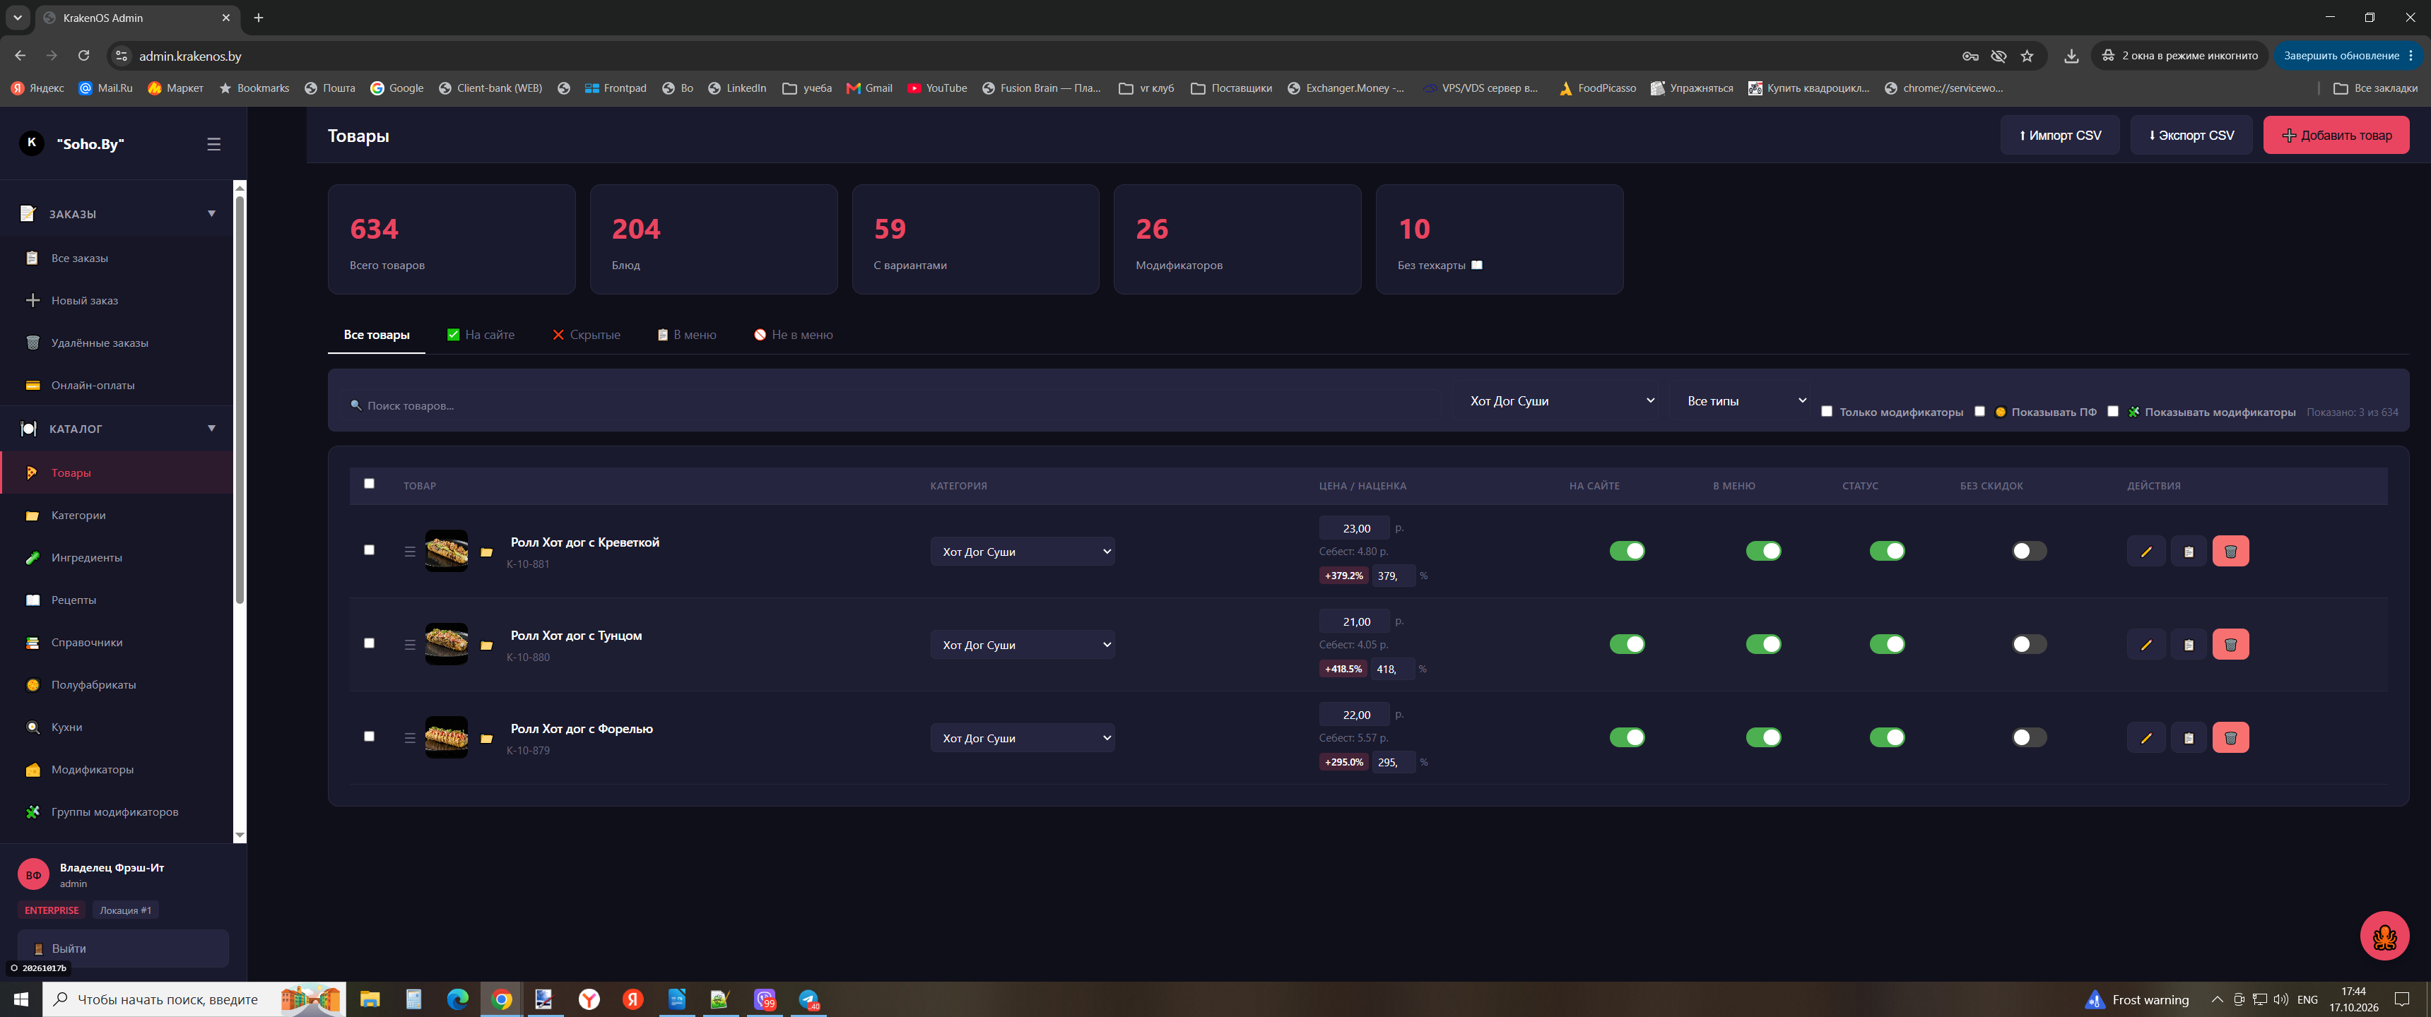Select the row checkbox for Ролл Хот дог с Тунцом
The height and width of the screenshot is (1017, 2431).
(369, 643)
